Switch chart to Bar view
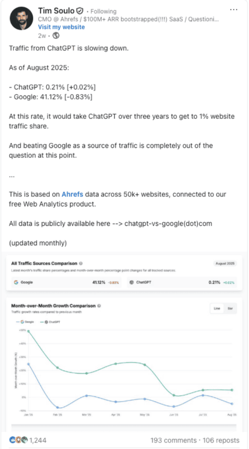The height and width of the screenshot is (449, 249). pyautogui.click(x=230, y=308)
